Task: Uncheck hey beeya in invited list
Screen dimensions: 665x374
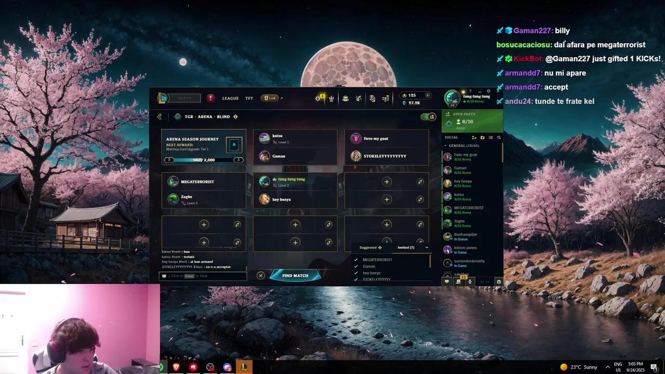Action: [356, 273]
